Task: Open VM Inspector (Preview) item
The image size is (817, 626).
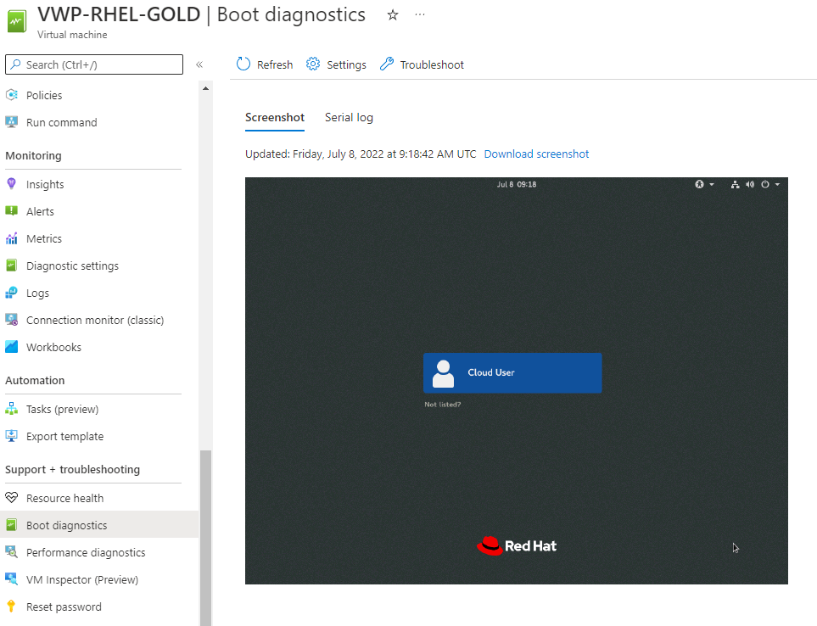Action: coord(81,579)
